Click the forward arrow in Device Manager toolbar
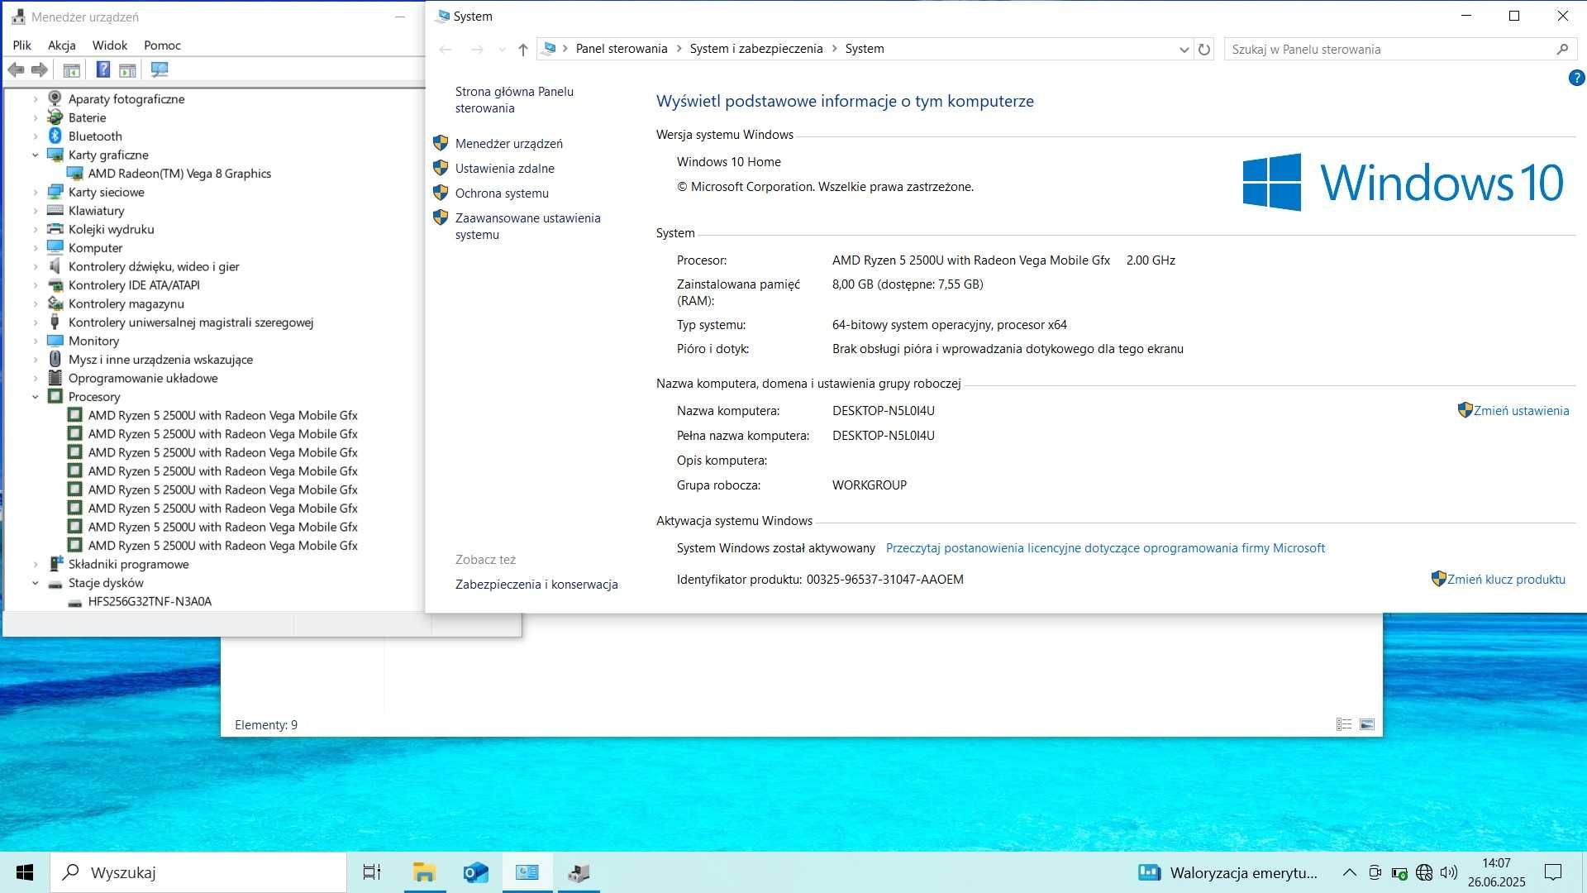Screen dimensions: 1587x893 40,70
